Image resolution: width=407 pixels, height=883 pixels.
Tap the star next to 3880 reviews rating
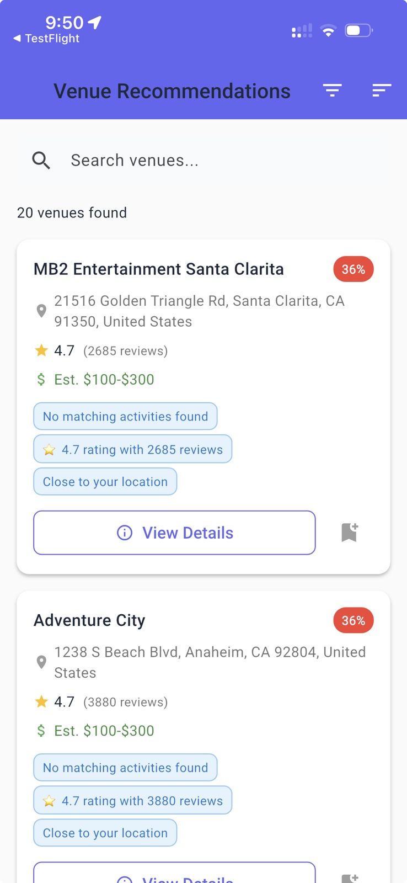click(41, 701)
